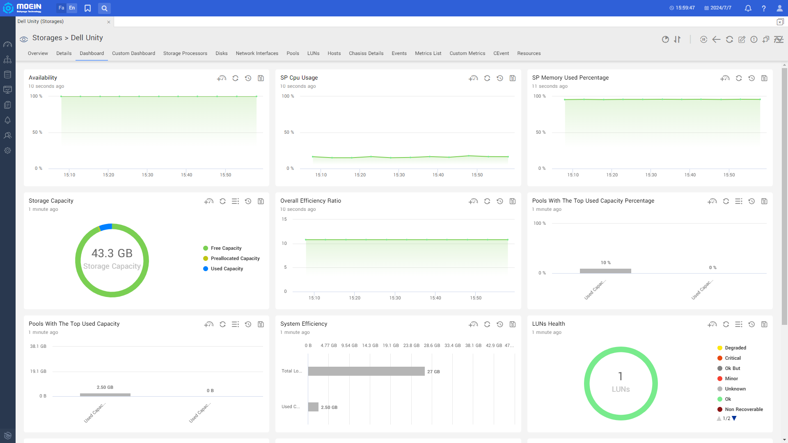Open the notifications bell in top bar
Viewport: 788px width, 443px height.
[x=748, y=8]
